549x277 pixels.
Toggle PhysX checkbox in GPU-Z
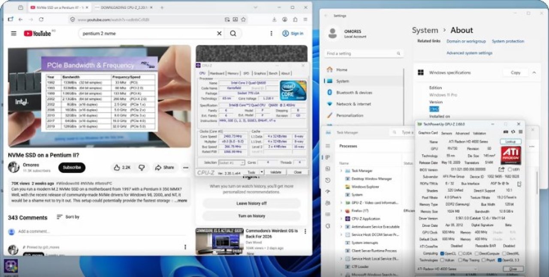pos(483,260)
